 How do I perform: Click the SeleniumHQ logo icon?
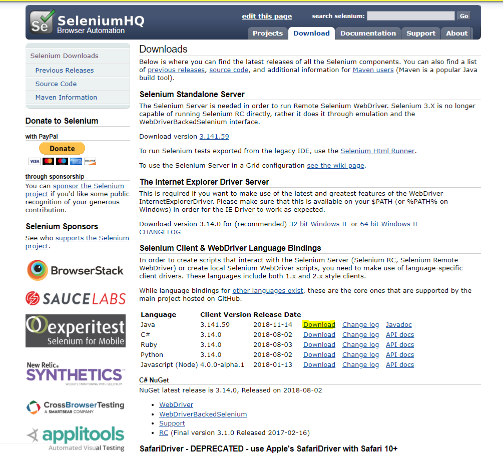(x=42, y=22)
